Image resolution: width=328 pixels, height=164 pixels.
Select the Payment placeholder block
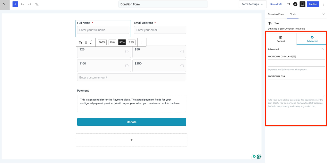[x=132, y=103]
